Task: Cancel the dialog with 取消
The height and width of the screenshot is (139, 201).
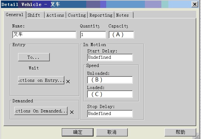Action: click(x=112, y=132)
